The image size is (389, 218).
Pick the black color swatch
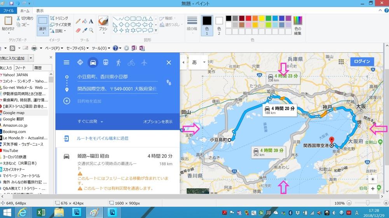coord(229,18)
